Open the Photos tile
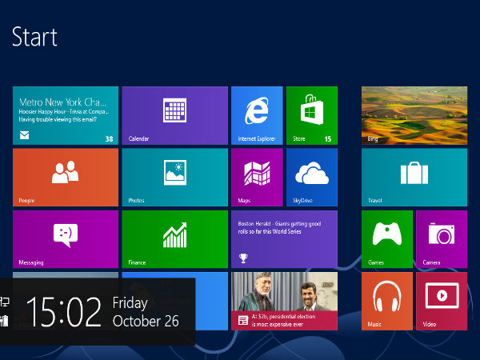Viewport: 480px width, 360px height. point(174,178)
